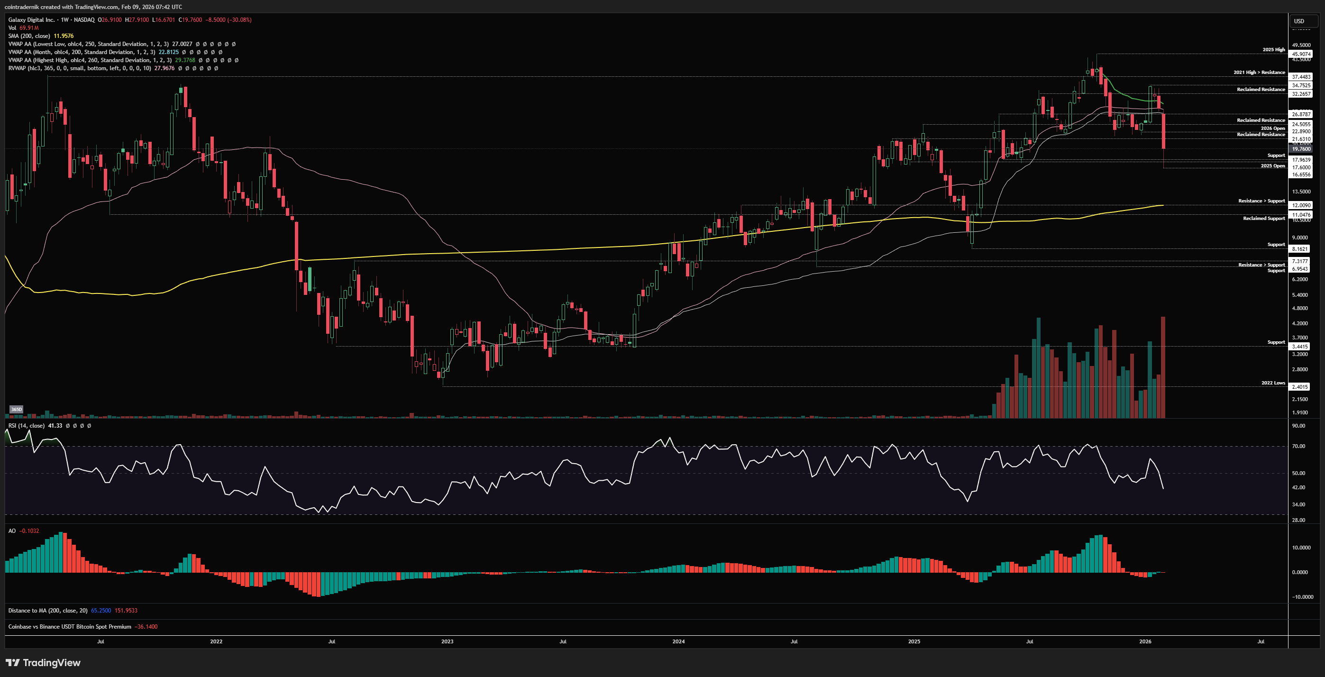Select Distance to MA indicator row
1325x677 pixels.
47,611
